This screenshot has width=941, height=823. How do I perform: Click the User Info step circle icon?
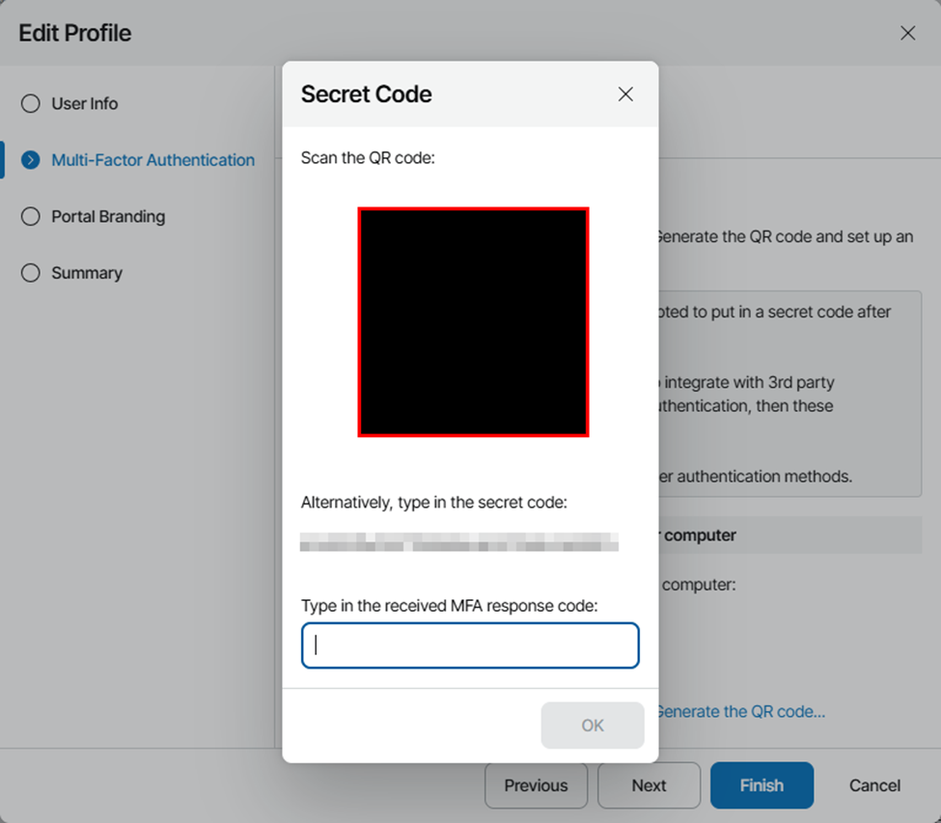tap(30, 103)
